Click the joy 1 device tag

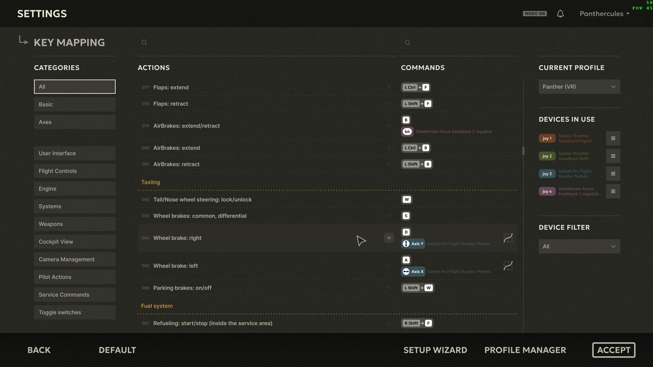[547, 138]
